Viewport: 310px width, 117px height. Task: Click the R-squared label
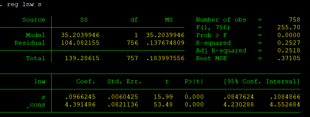pyautogui.click(x=213, y=43)
